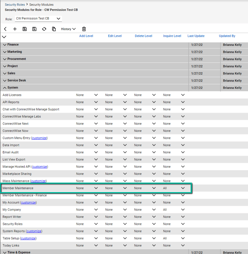The image size is (248, 254).
Task: Sort by the Last Update column header
Action: coord(196,36)
